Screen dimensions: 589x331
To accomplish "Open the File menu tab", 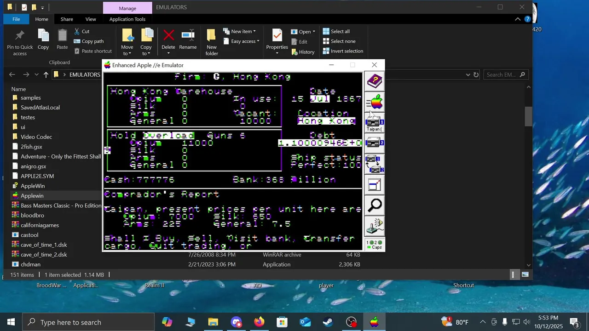I will pyautogui.click(x=16, y=19).
